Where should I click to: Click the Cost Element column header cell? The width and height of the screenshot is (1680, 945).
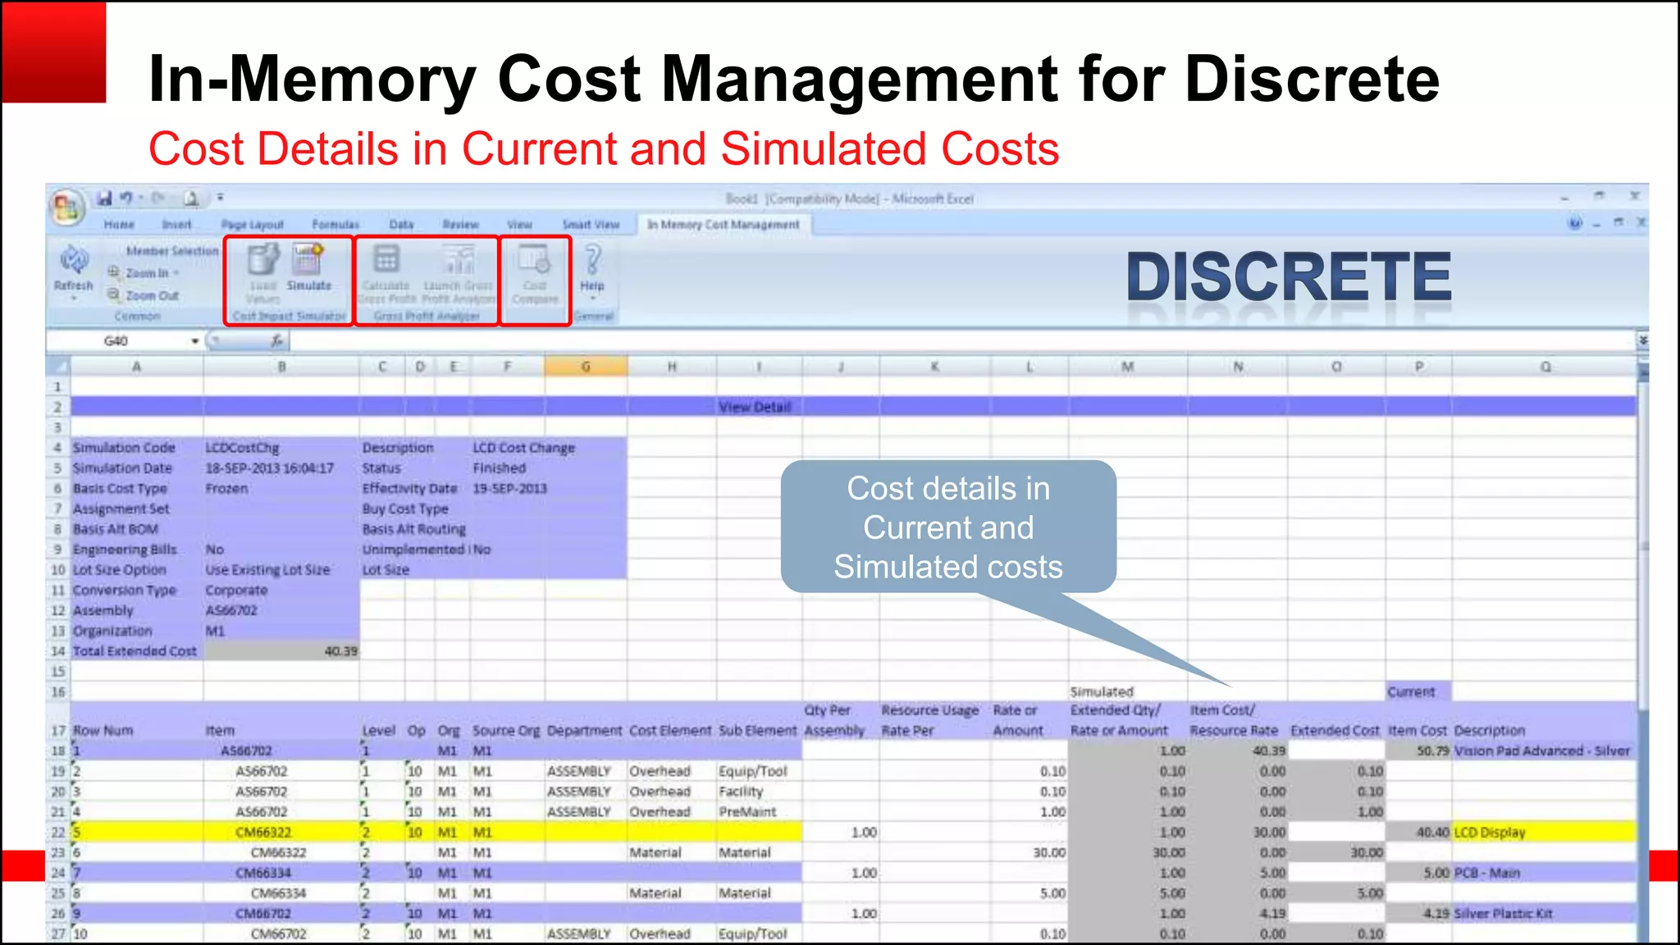670,730
